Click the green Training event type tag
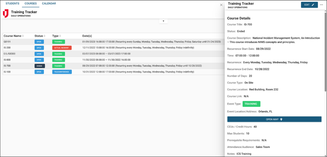The height and width of the screenshot is (157, 327). (x=251, y=104)
